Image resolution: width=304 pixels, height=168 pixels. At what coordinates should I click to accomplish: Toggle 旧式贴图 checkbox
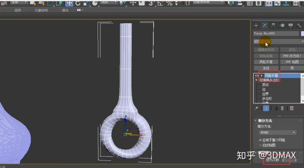coord(260,145)
